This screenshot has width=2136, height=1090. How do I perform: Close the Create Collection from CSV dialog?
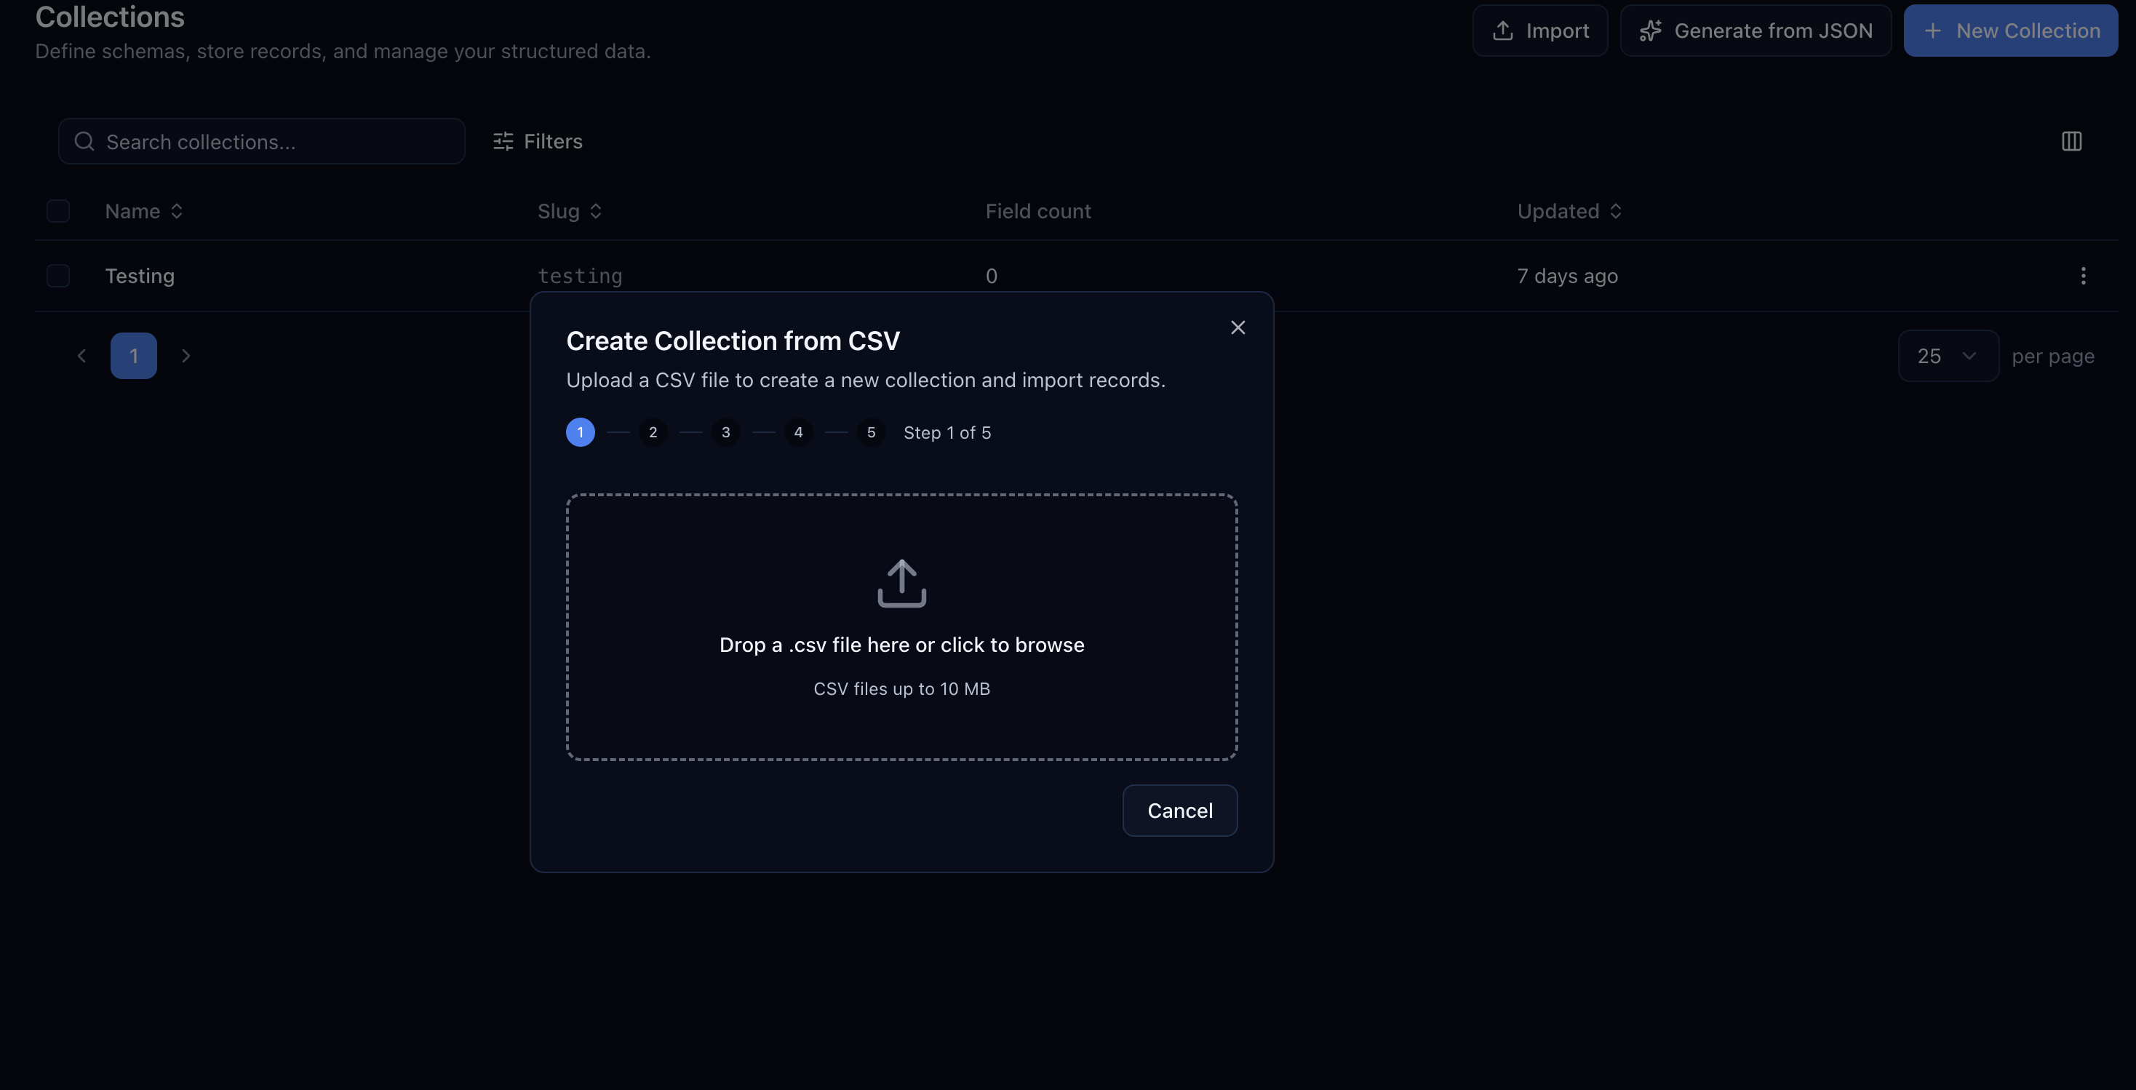pos(1238,327)
